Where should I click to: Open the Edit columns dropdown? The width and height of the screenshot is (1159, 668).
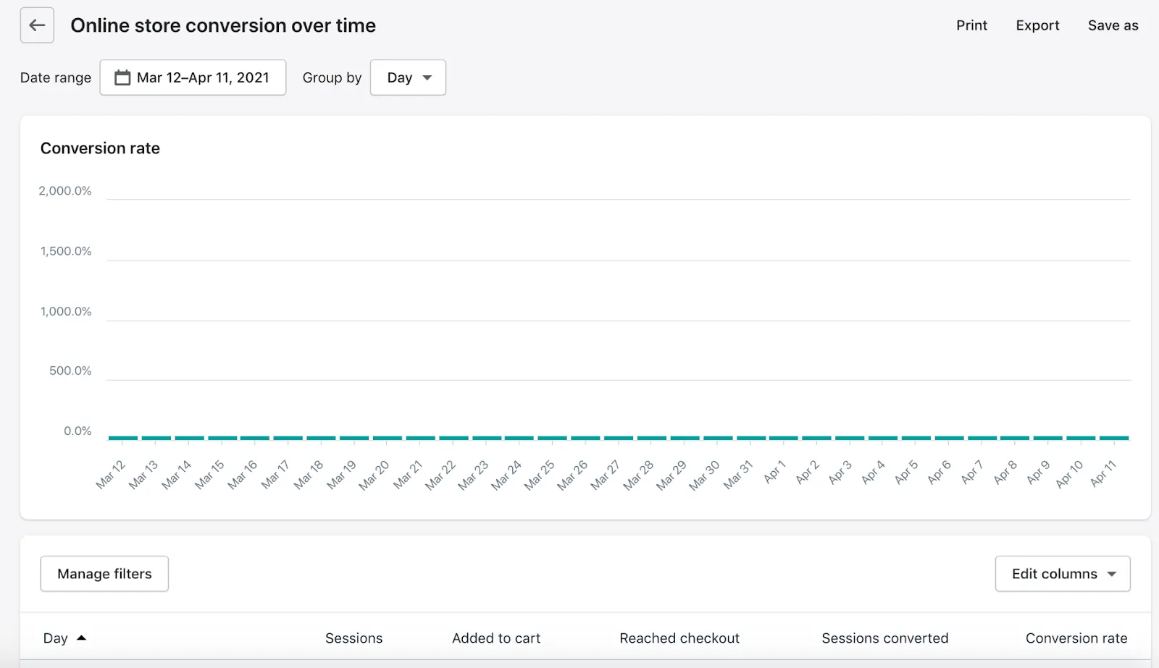point(1063,574)
